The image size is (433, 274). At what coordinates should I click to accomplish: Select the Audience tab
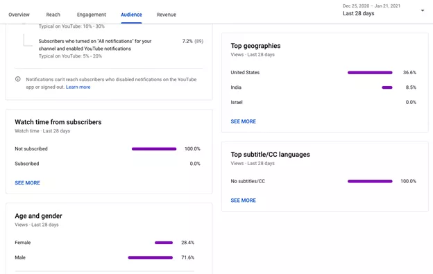(x=131, y=15)
